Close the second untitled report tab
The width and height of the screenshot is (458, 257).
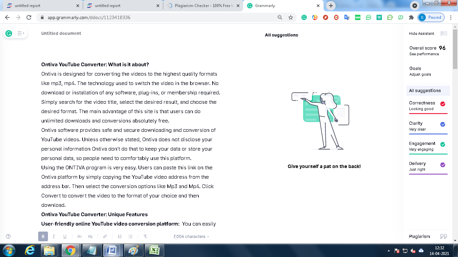tap(158, 6)
